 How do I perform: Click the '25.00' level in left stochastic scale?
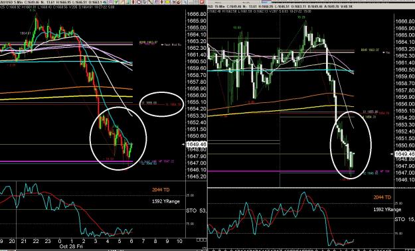coord(191,195)
